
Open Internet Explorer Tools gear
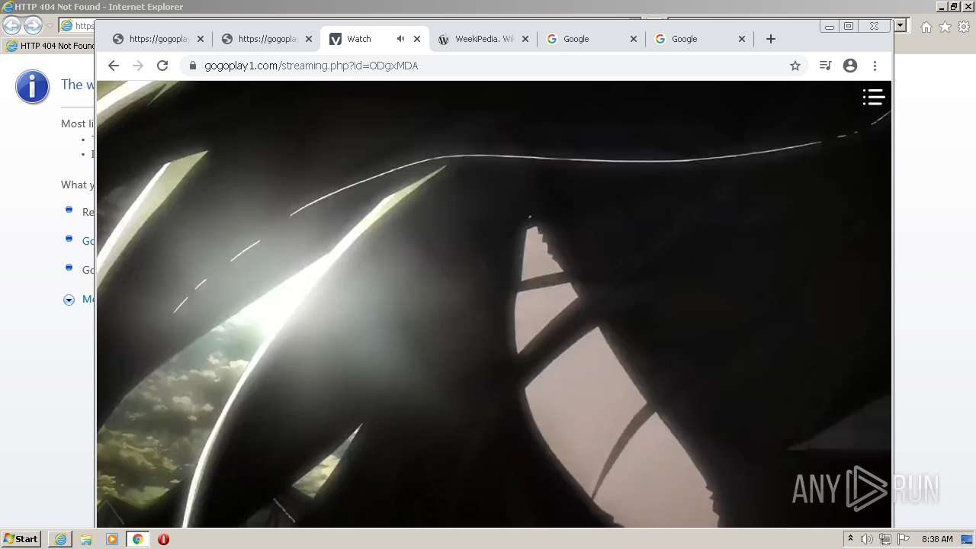pyautogui.click(x=964, y=27)
